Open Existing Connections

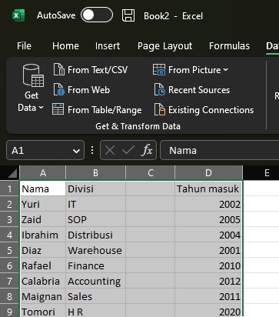click(x=204, y=110)
